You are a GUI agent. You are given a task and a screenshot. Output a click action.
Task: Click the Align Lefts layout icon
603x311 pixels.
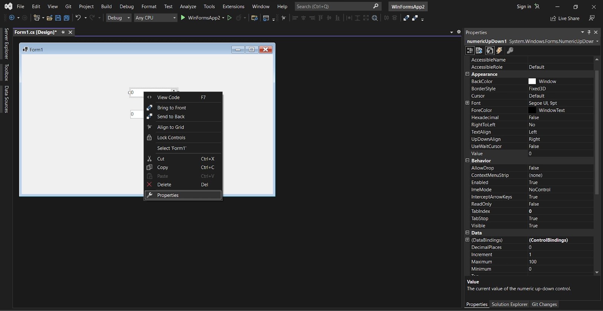coord(295,18)
